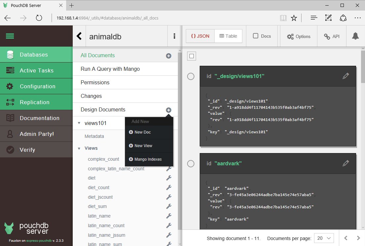
Task: Select the aardvark document radio circle
Action: pyautogui.click(x=191, y=163)
